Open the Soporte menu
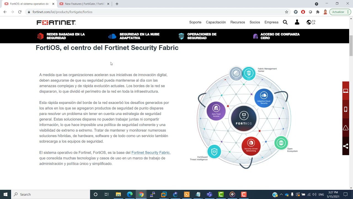The width and height of the screenshot is (353, 199). (195, 22)
